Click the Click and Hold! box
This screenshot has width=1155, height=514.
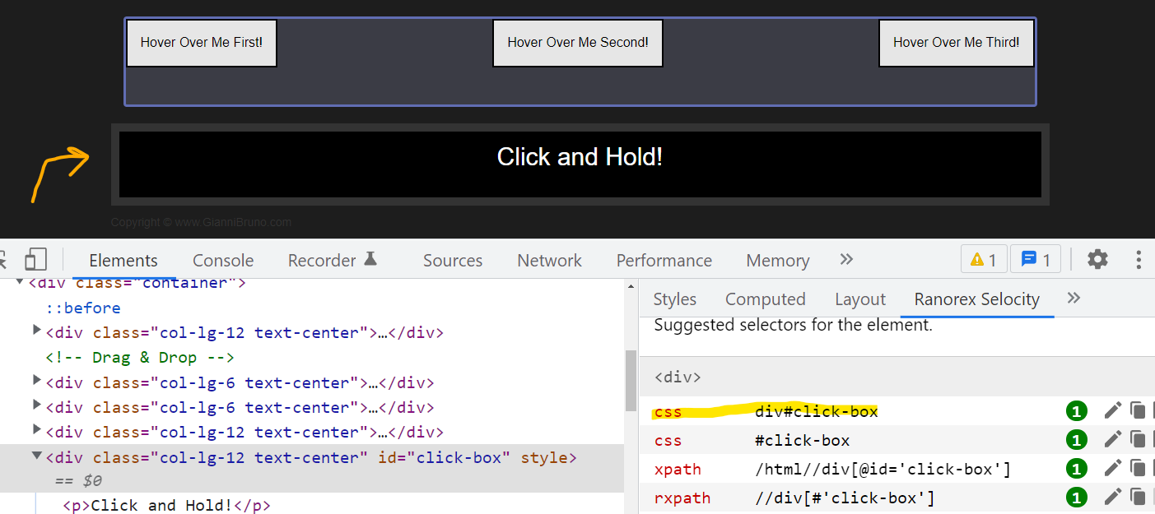(x=580, y=164)
